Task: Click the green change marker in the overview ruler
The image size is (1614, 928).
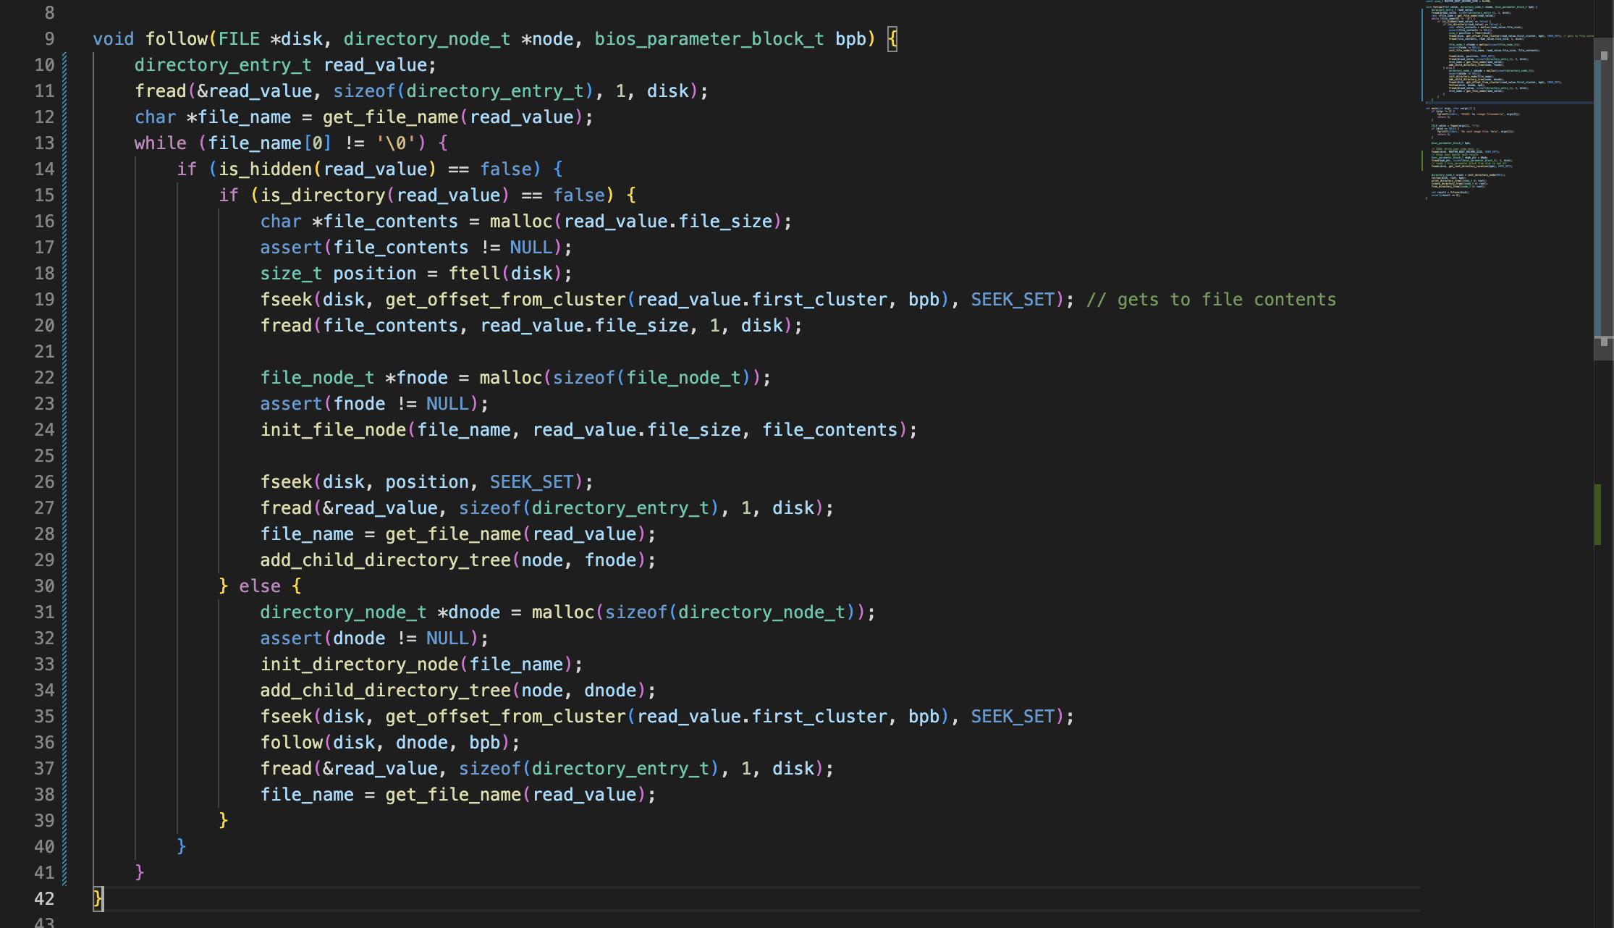Action: tap(1597, 514)
